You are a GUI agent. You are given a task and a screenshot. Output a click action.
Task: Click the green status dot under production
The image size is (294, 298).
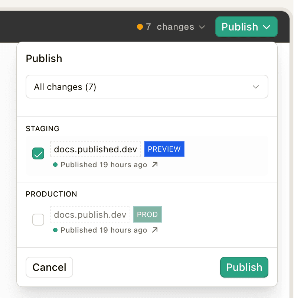(x=55, y=230)
